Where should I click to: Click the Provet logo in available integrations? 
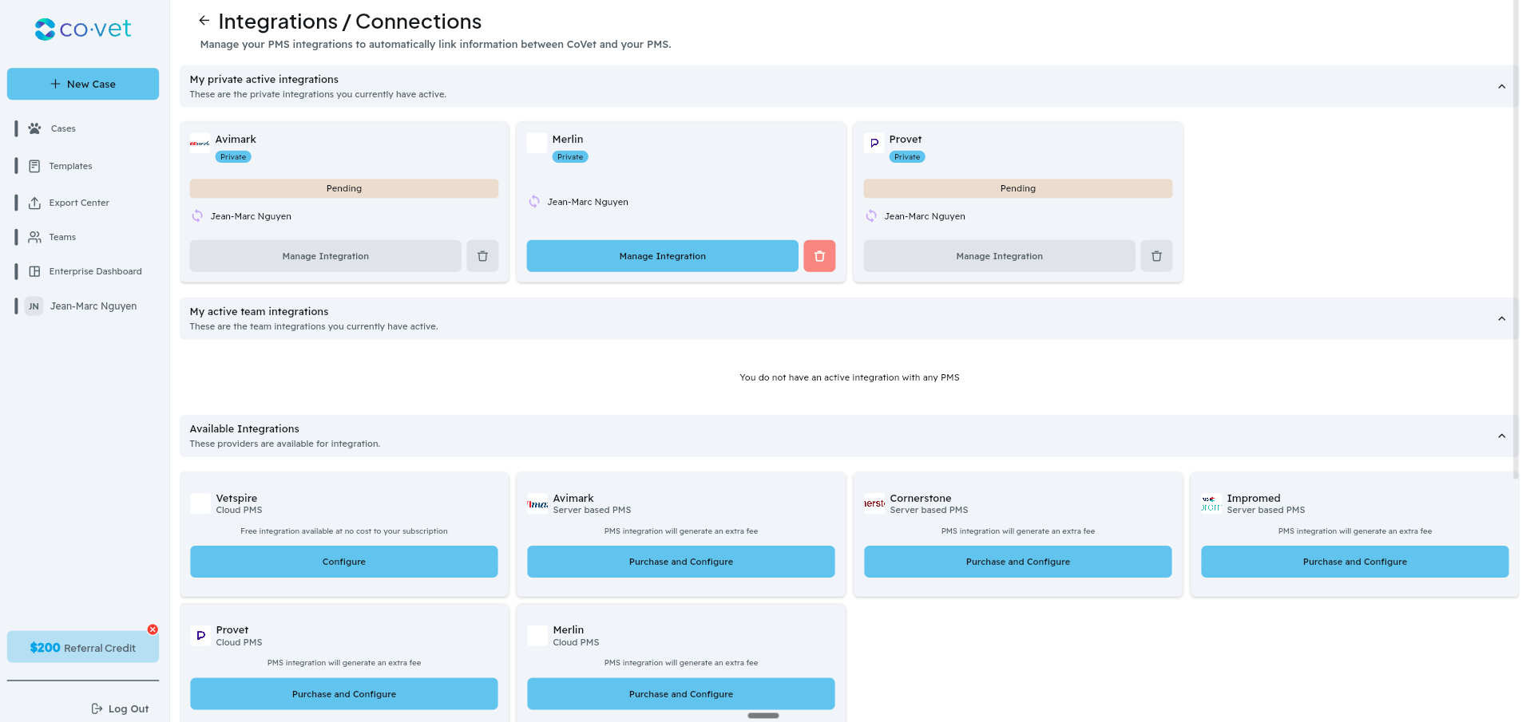click(x=200, y=636)
